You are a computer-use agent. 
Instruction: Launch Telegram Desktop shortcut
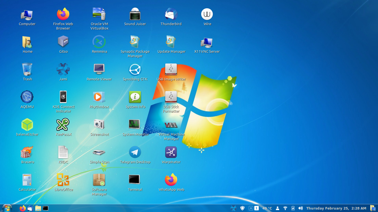click(135, 152)
